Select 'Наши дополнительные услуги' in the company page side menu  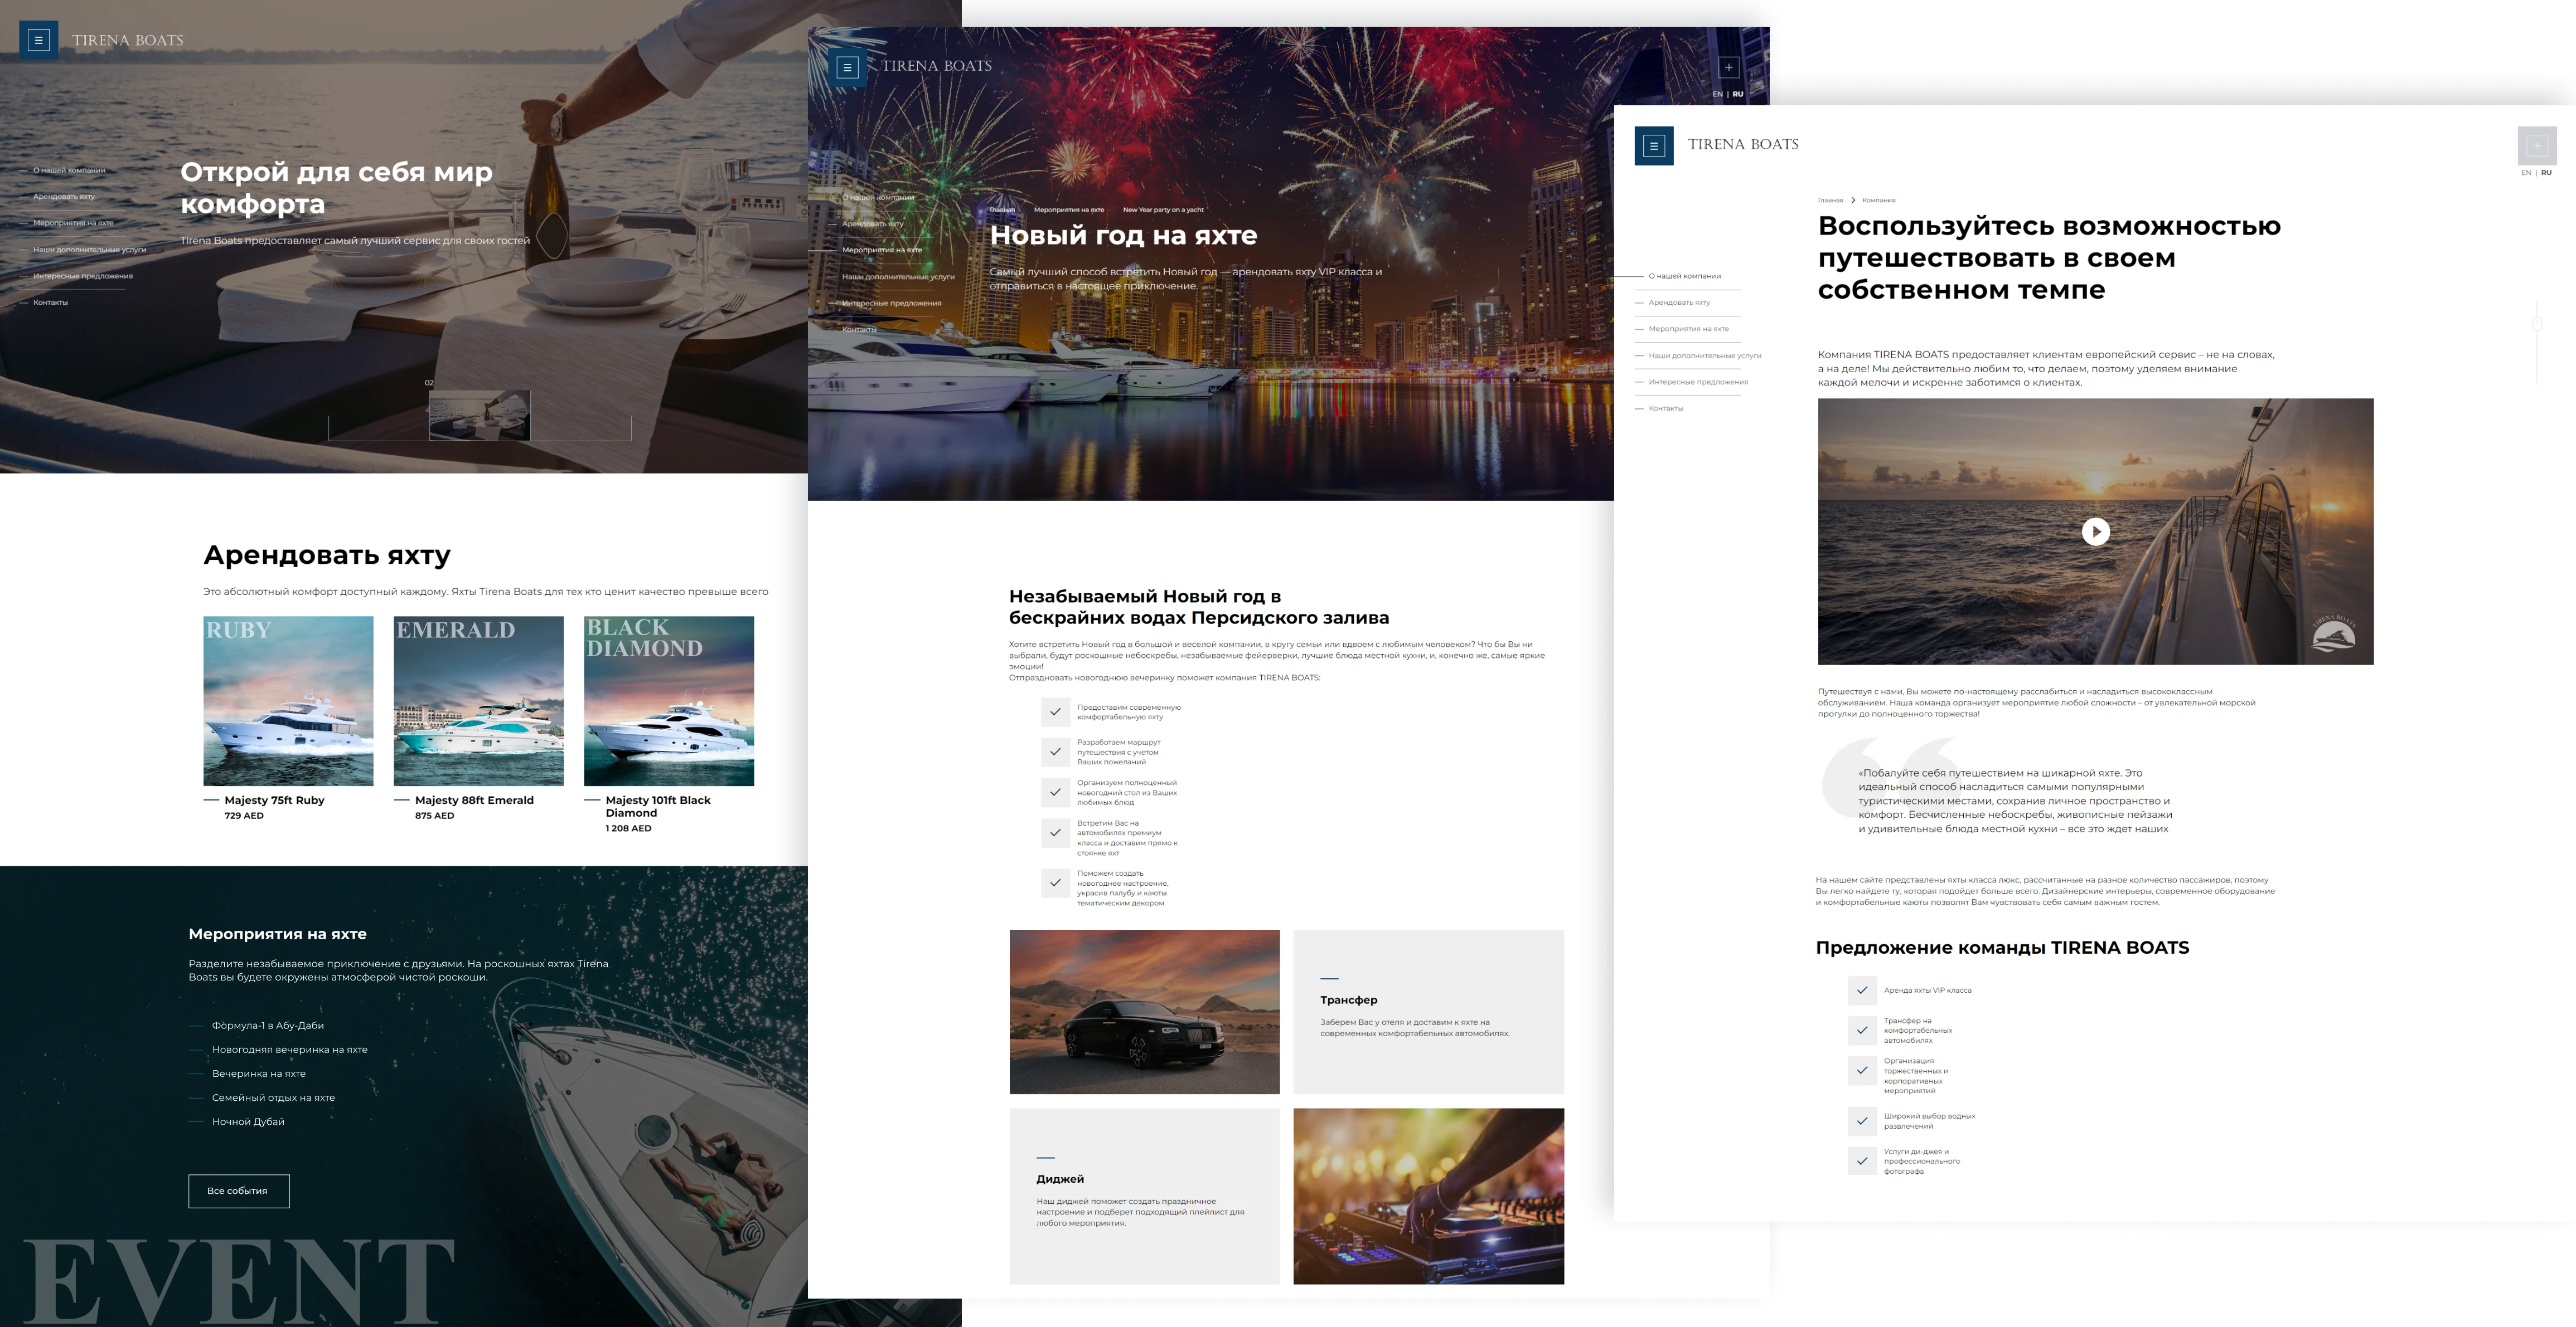click(x=1705, y=356)
